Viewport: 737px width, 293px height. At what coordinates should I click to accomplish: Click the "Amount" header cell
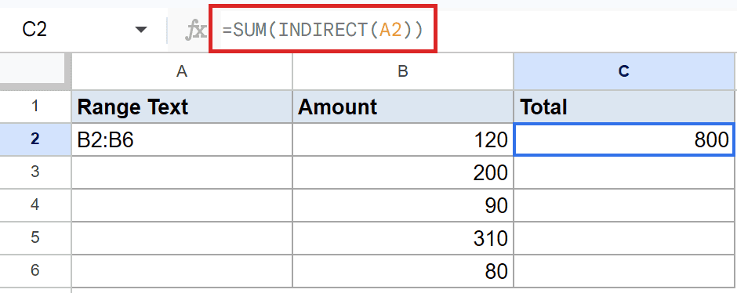403,107
